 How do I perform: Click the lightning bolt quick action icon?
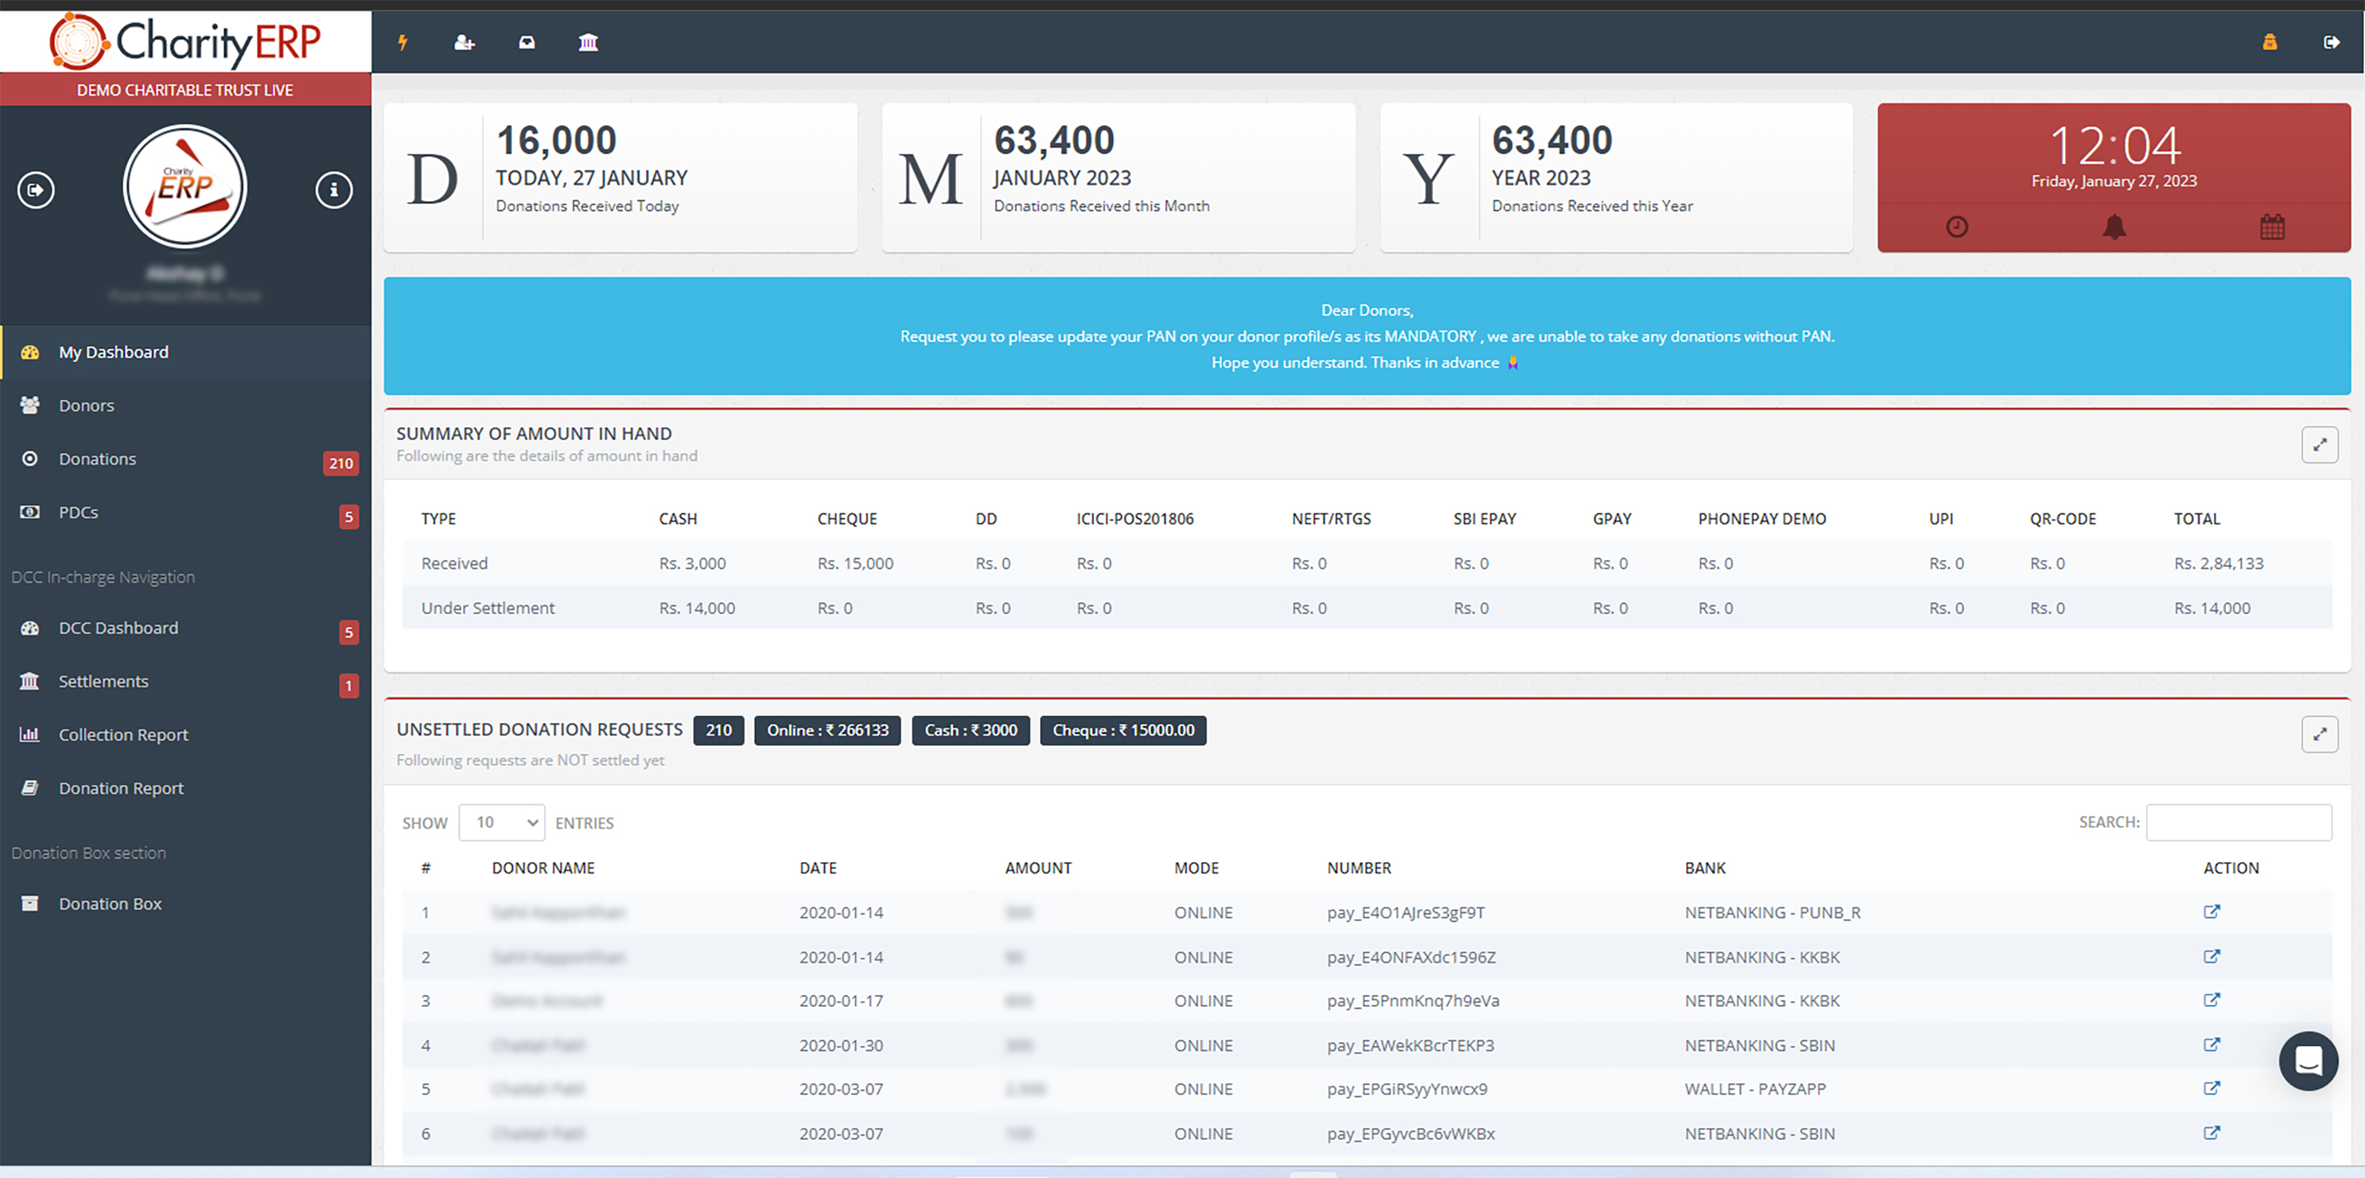coord(403,42)
